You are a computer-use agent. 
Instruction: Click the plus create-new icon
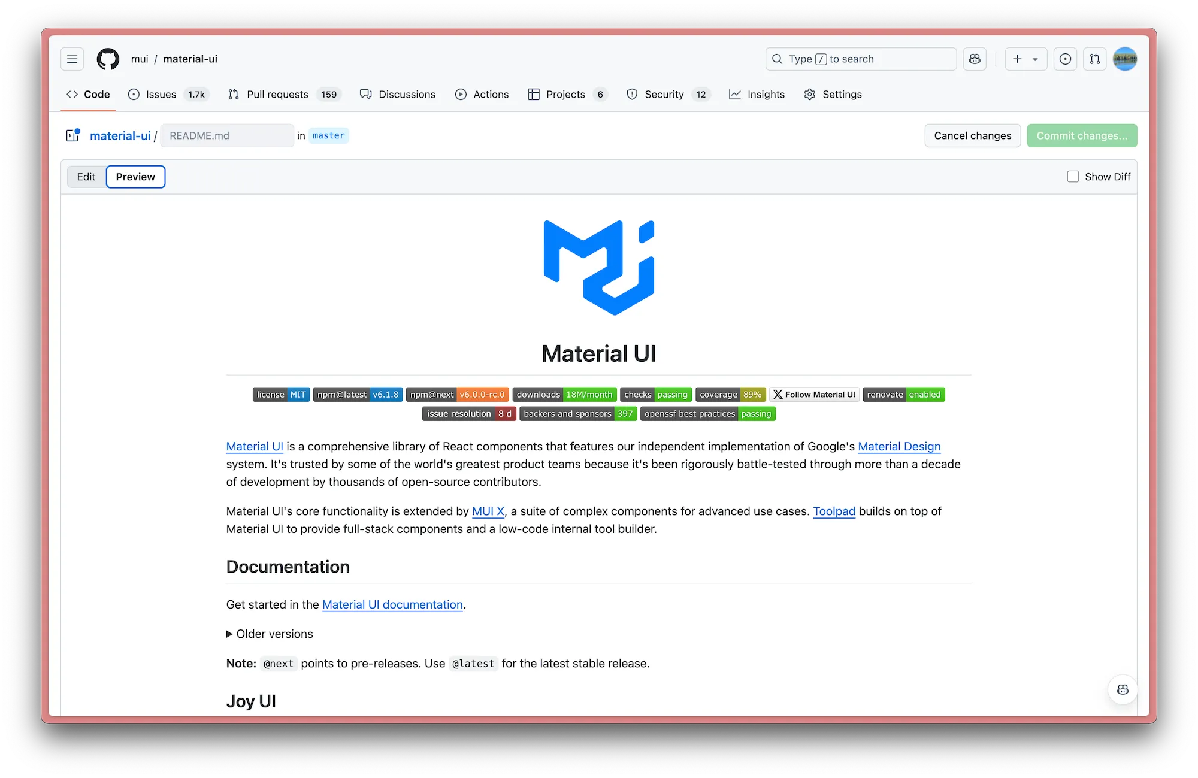pos(1017,59)
